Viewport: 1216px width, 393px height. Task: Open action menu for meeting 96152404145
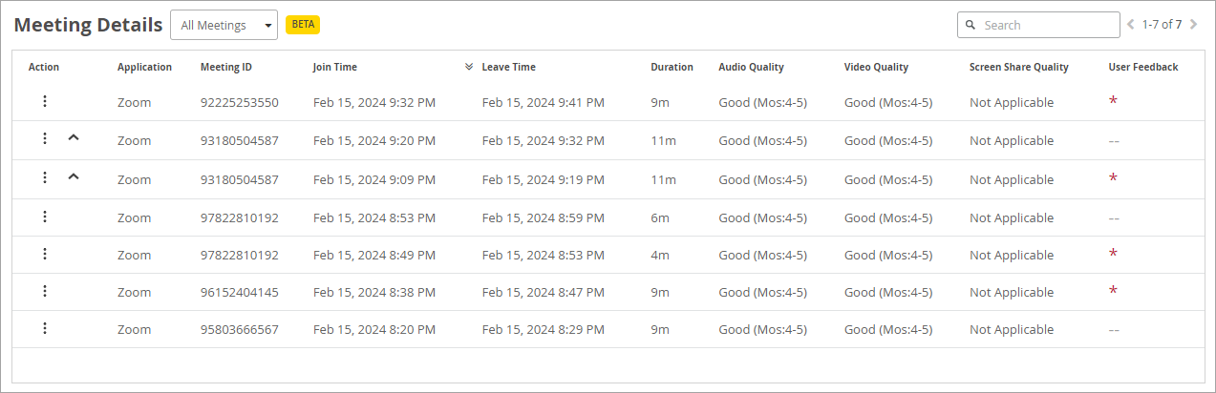click(45, 291)
